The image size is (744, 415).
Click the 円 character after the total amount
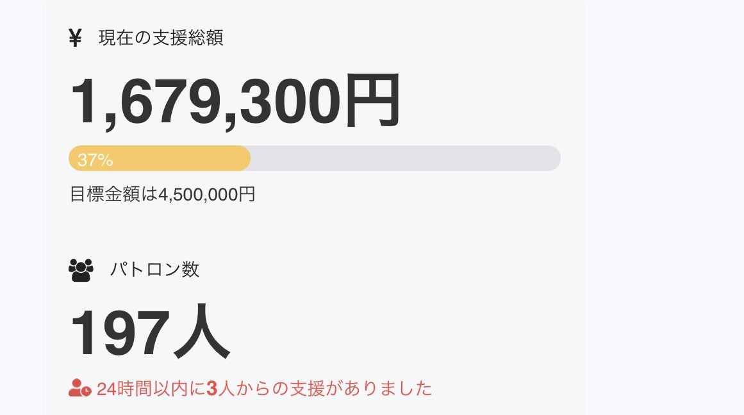pyautogui.click(x=372, y=102)
